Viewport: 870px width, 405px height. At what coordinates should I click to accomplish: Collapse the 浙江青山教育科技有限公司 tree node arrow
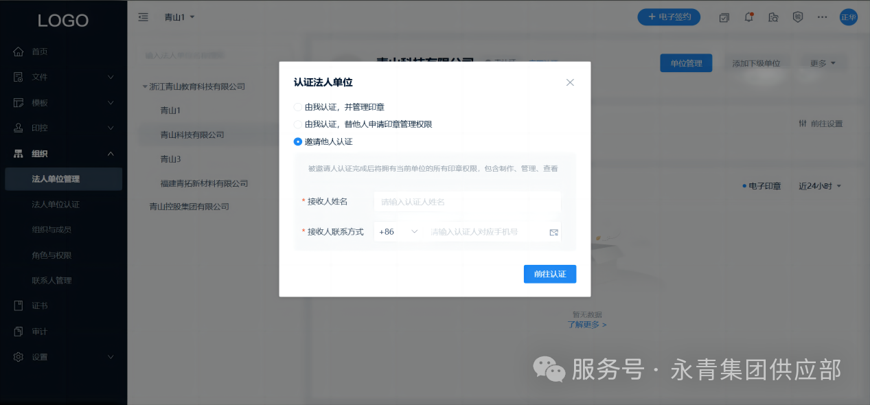tap(145, 86)
